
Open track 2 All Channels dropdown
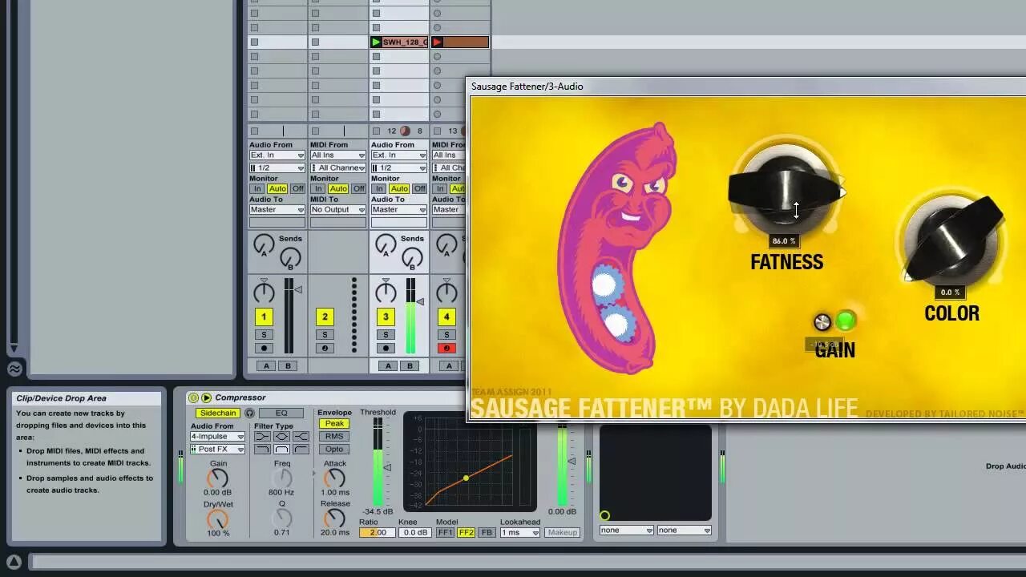click(338, 168)
